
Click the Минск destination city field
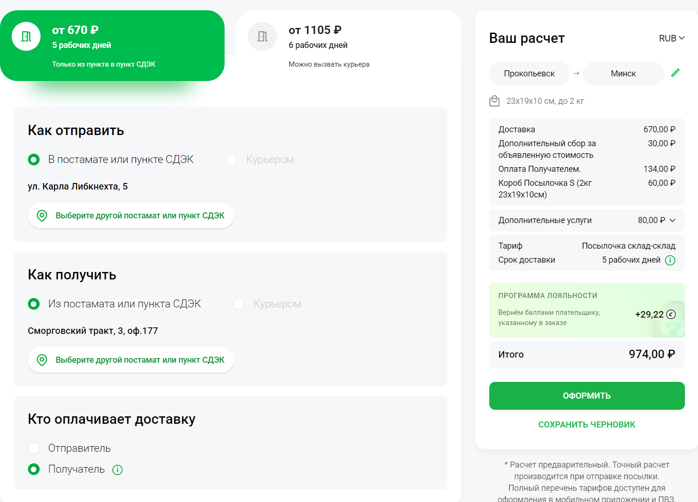[x=623, y=74]
